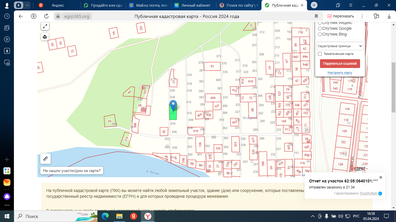Open the Кадастровые границы dropdown
The width and height of the screenshot is (396, 222).
pyautogui.click(x=340, y=46)
